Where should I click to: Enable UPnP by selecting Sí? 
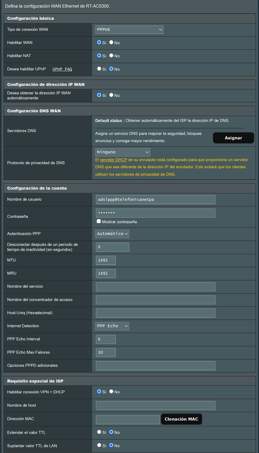coord(99,69)
